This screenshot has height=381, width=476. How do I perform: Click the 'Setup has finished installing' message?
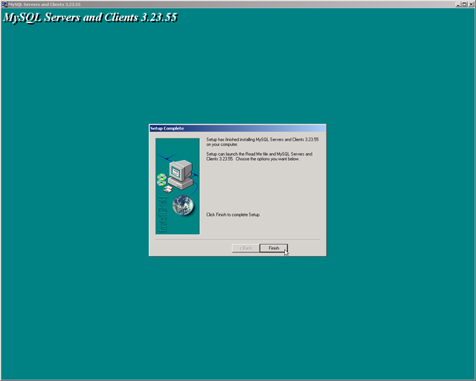[262, 141]
